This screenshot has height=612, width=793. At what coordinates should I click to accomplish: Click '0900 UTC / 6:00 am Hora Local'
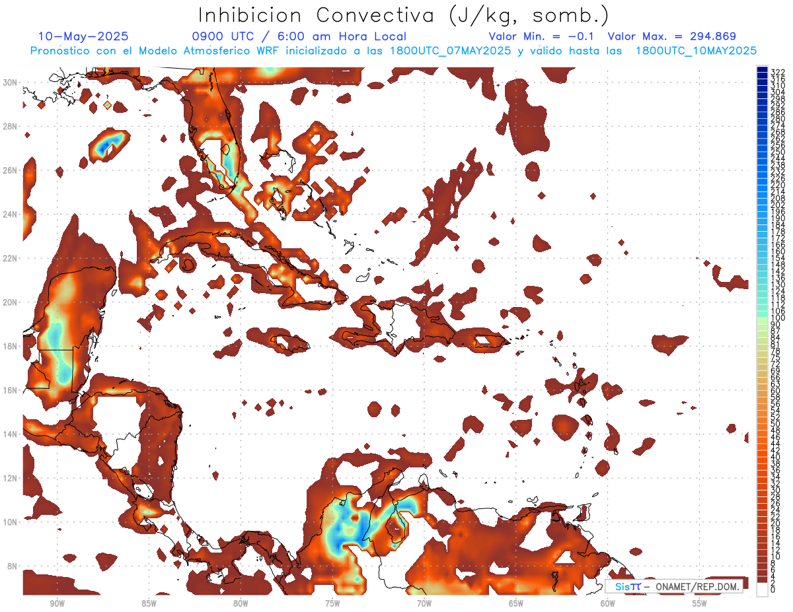point(299,37)
